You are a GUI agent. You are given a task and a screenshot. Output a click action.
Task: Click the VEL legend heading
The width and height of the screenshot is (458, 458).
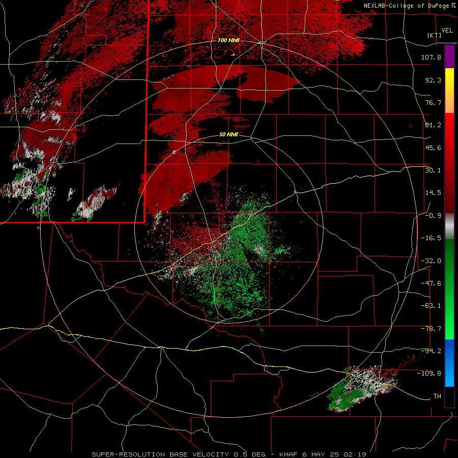447,31
